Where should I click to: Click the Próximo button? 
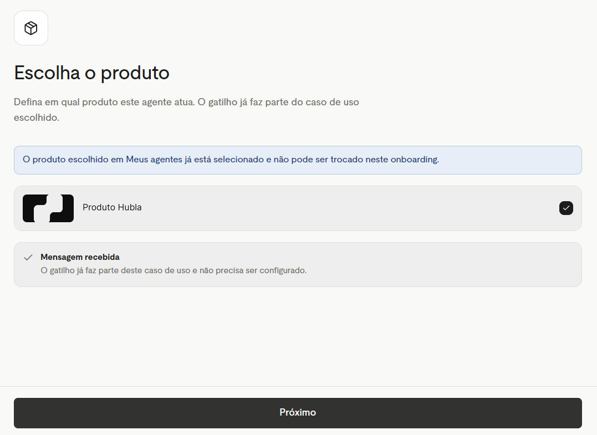[298, 413]
